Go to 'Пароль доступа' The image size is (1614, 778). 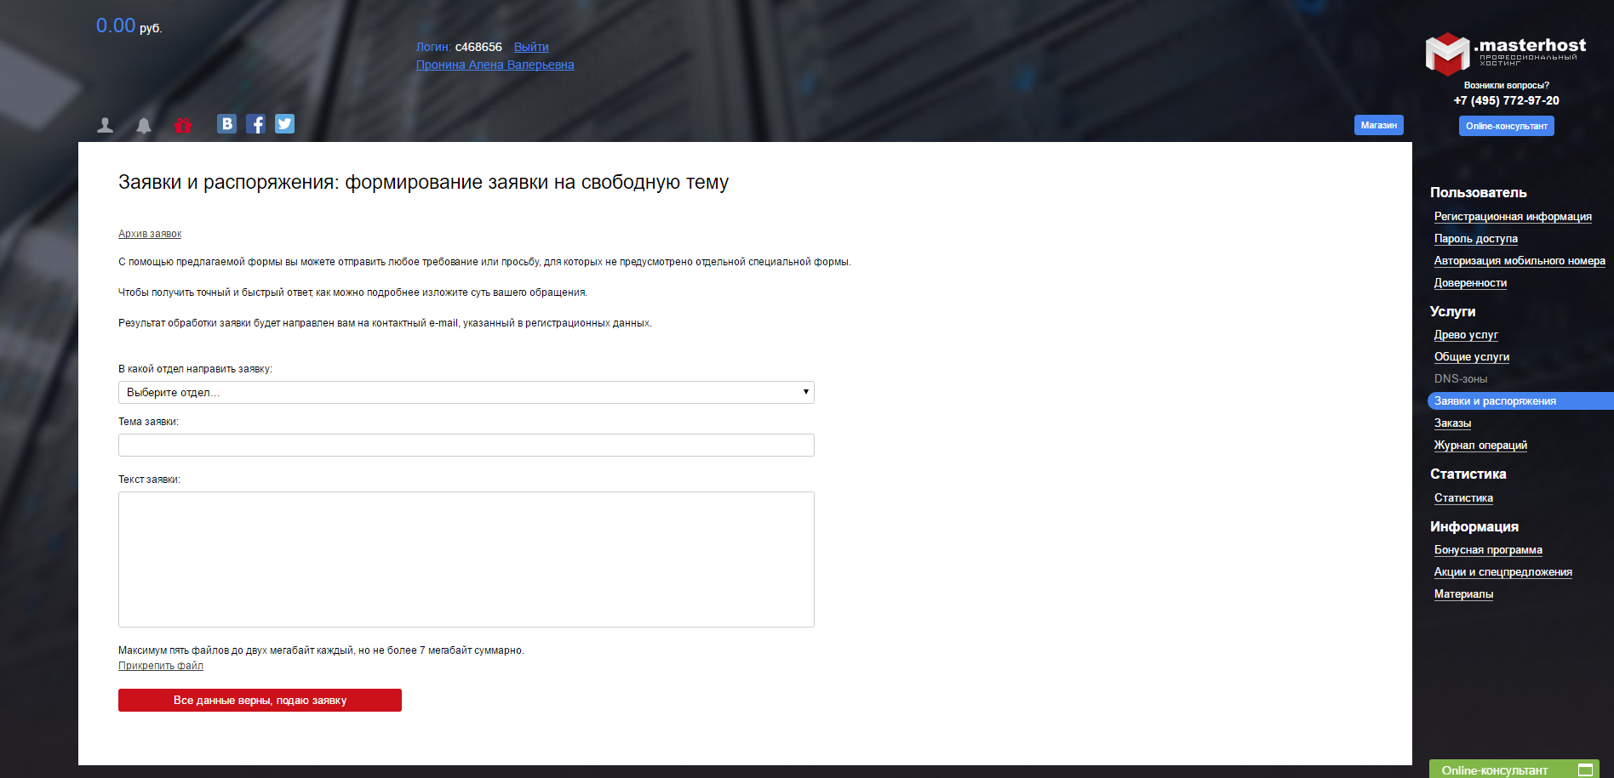pos(1476,239)
